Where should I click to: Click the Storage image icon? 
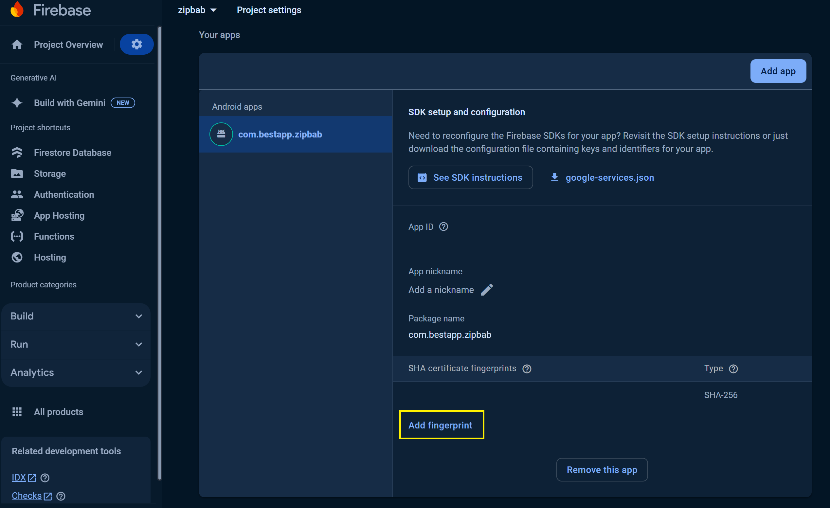pos(17,173)
